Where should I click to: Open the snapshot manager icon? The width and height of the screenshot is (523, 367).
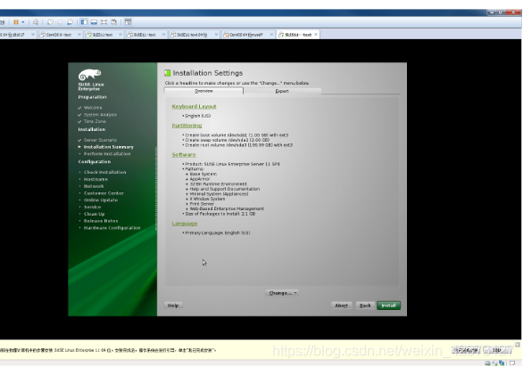coord(70,22)
